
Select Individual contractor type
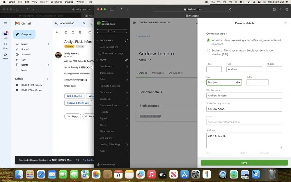(208, 40)
